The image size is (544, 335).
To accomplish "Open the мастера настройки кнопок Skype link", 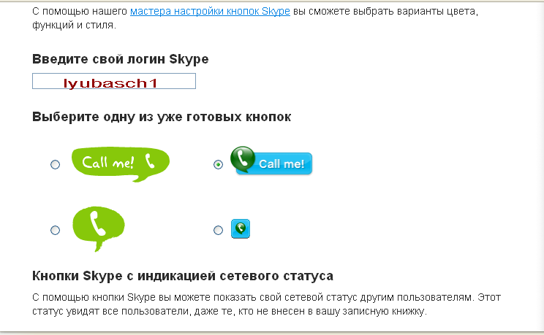I will (210, 12).
